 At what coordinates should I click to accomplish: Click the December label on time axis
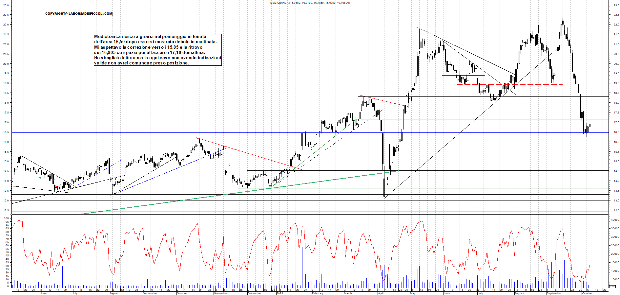point(254,293)
